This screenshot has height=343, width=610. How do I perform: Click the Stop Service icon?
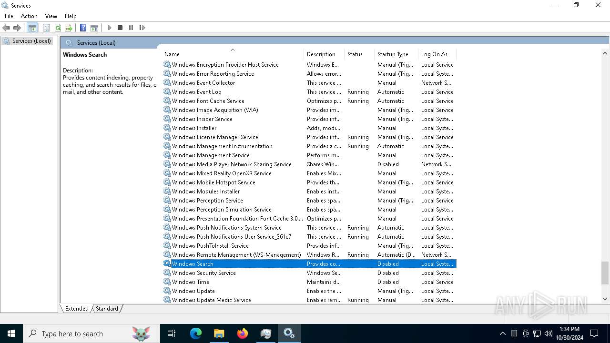pos(120,28)
